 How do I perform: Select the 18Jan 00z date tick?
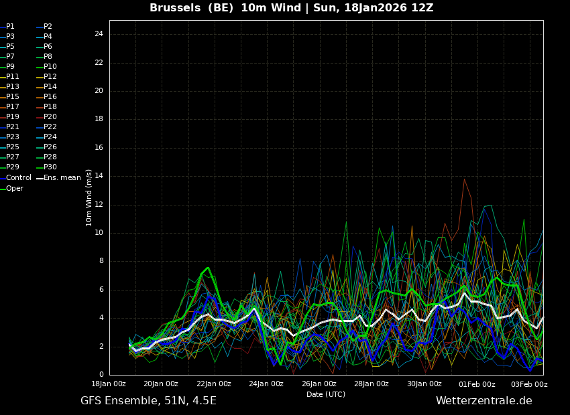click(109, 384)
